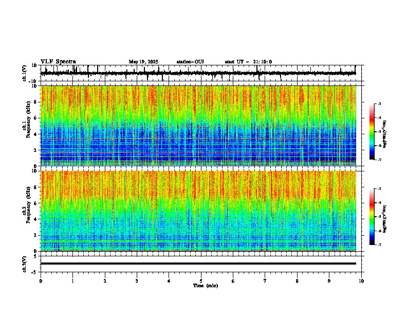Click the "9" minute tick label on time axis
The width and height of the screenshot is (407, 315).
coord(329,281)
